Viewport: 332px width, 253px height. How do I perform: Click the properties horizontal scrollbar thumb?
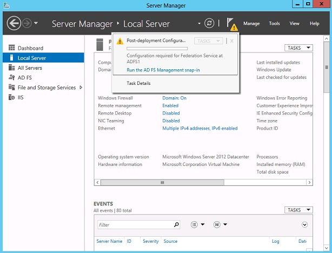click(x=162, y=182)
